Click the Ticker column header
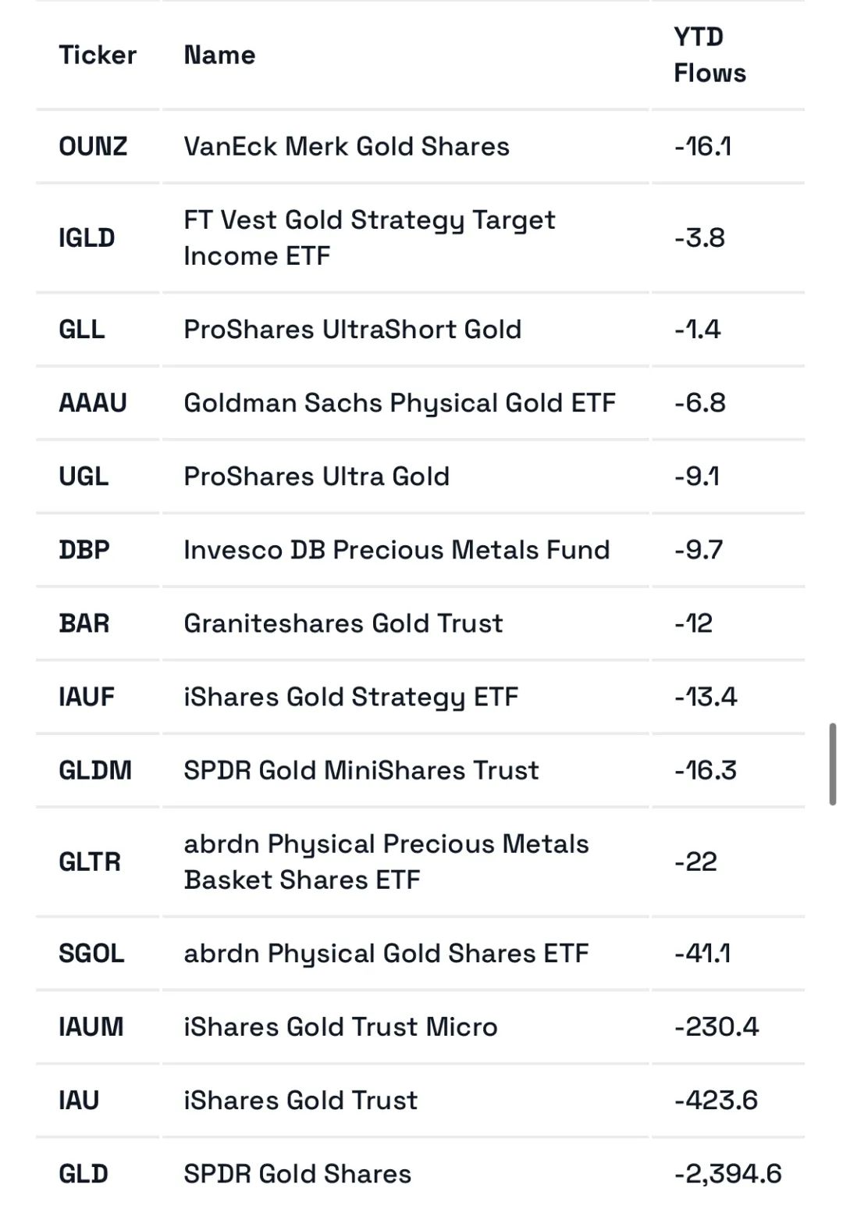 tap(98, 55)
